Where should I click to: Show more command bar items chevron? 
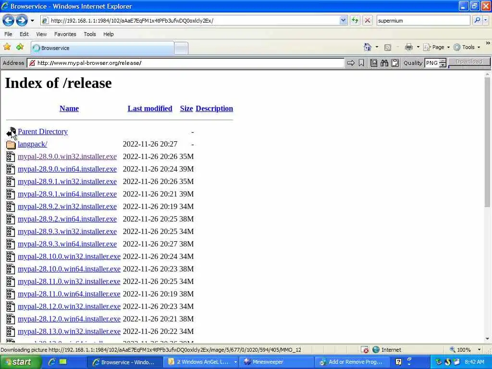click(488, 43)
